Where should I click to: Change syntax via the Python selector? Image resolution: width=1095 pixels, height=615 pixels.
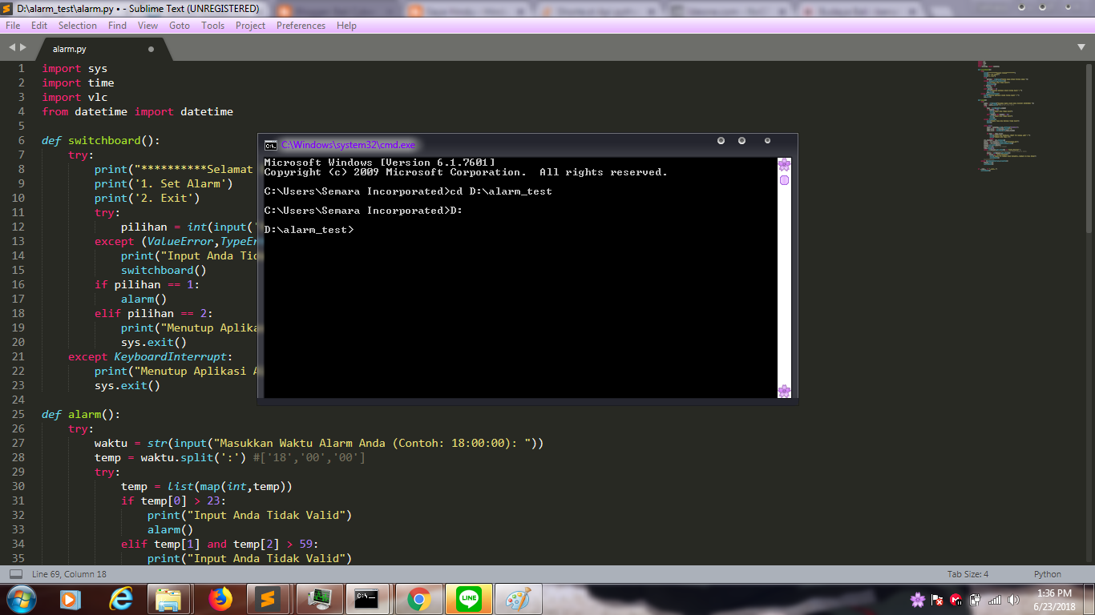coord(1047,574)
